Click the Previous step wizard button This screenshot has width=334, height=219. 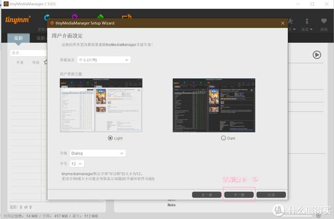pyautogui.click(x=207, y=195)
